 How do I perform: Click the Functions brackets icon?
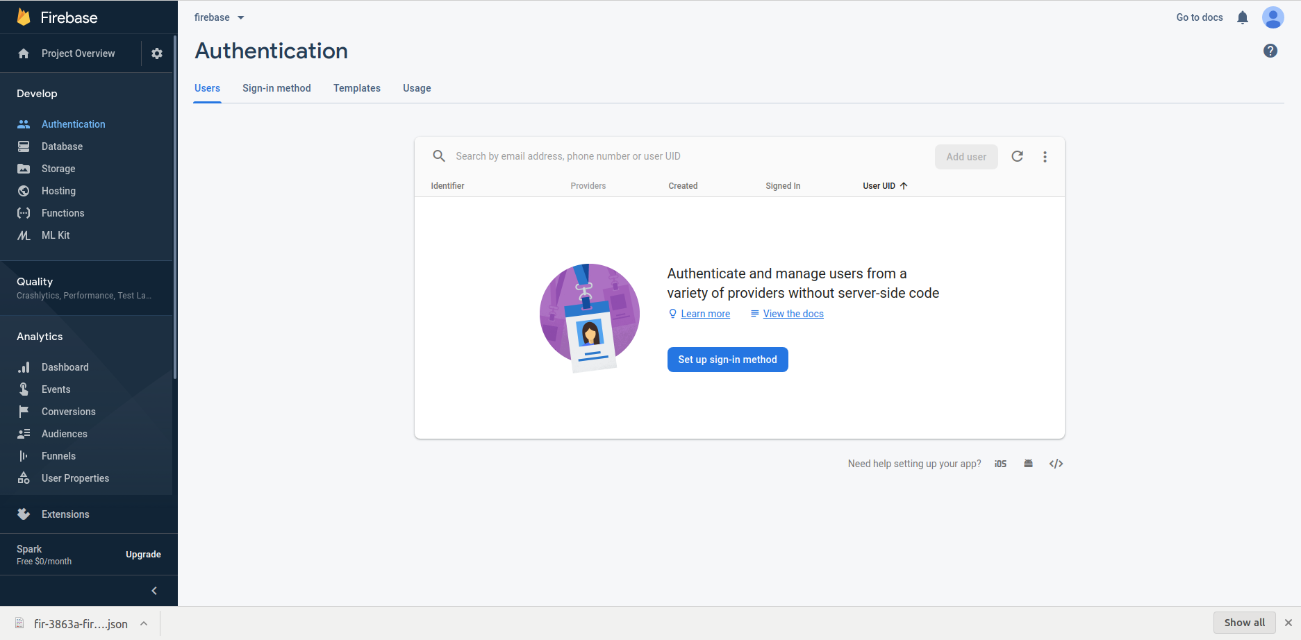point(24,213)
